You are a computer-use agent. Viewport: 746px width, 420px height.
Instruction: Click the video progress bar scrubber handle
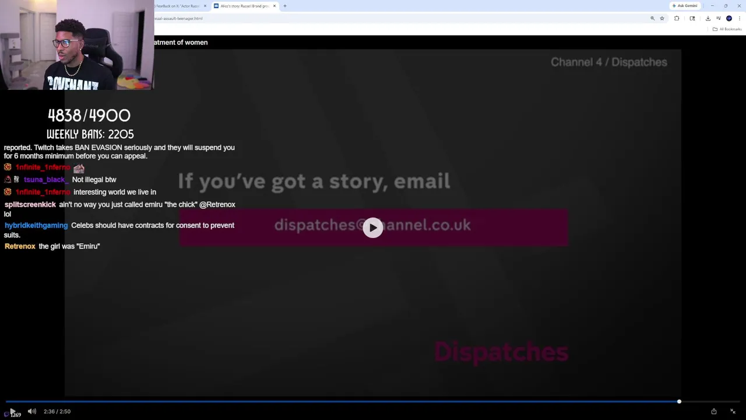pyautogui.click(x=679, y=401)
